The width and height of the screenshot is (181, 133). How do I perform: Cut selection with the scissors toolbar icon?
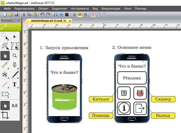pos(24,15)
